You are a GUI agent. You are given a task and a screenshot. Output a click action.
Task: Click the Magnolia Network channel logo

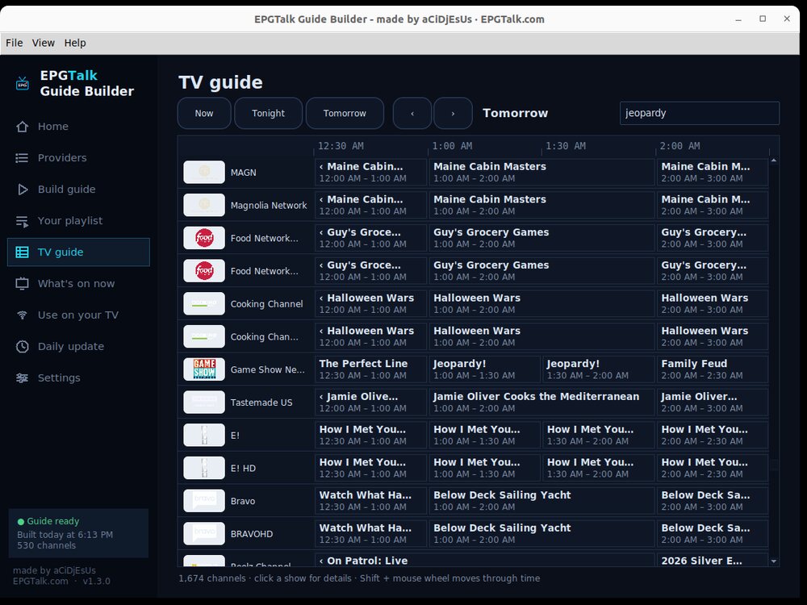coord(204,205)
